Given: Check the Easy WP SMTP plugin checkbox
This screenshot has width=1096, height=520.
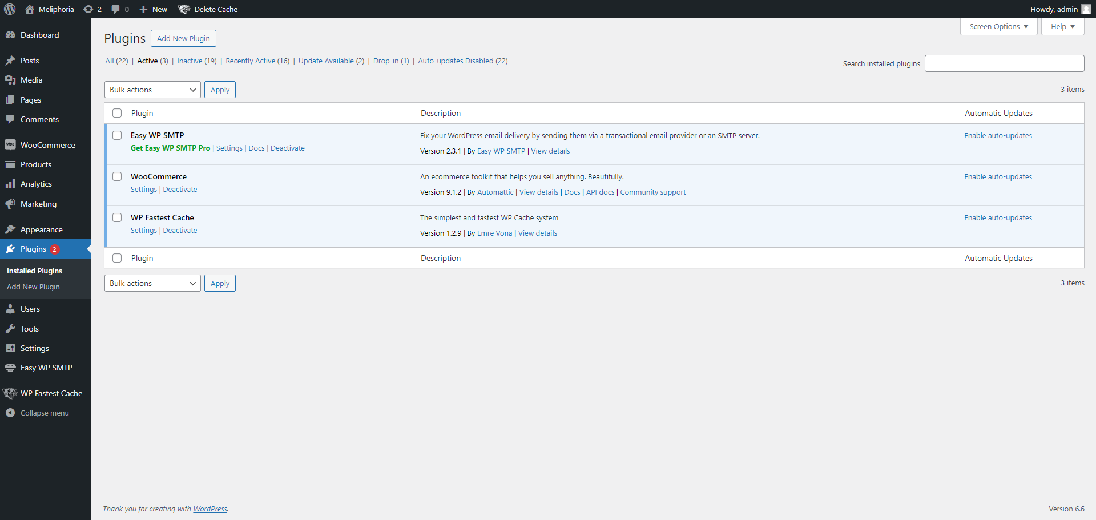Looking at the screenshot, I should tap(117, 135).
